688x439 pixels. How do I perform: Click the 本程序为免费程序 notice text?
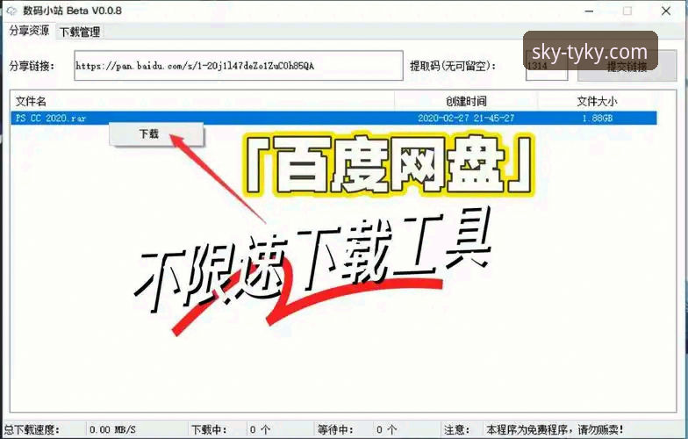point(555,429)
